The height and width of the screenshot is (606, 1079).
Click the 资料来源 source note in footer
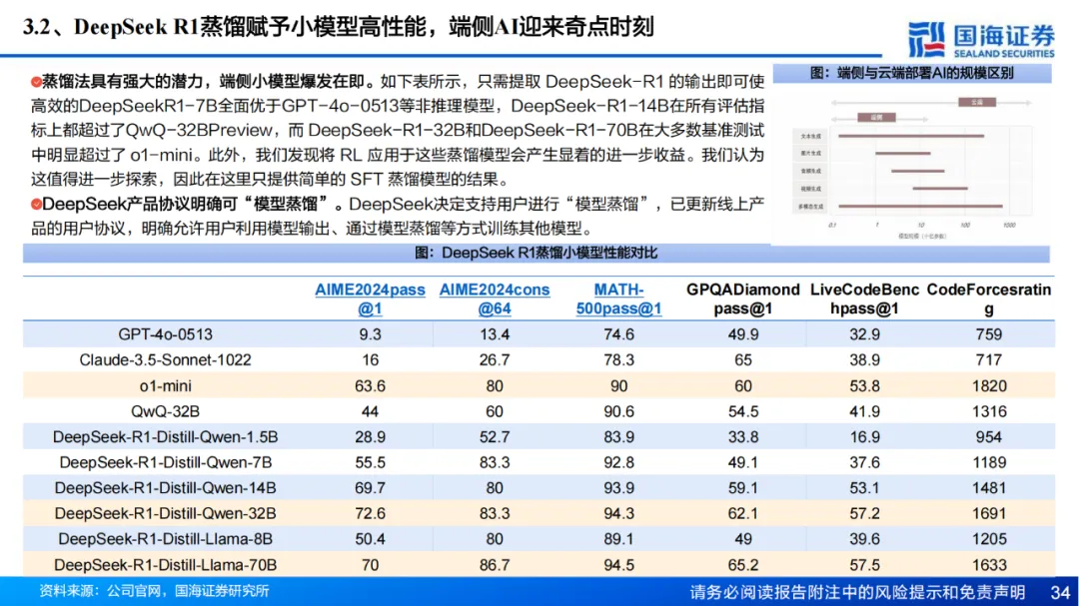click(154, 591)
